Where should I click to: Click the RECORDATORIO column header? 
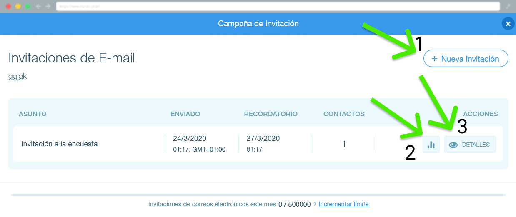click(x=271, y=114)
